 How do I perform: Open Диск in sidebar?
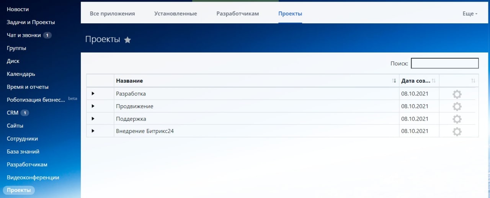pyautogui.click(x=13, y=61)
